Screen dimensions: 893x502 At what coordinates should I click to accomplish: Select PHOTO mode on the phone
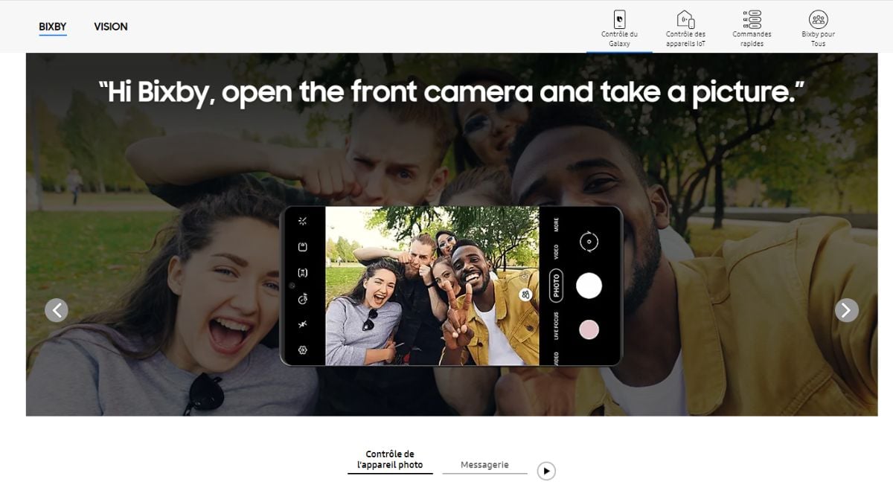[556, 286]
